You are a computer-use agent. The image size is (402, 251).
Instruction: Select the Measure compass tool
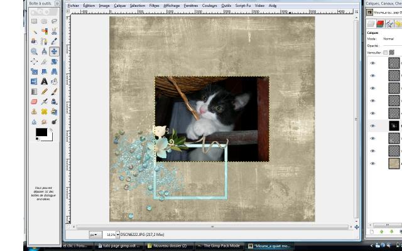tap(44, 51)
